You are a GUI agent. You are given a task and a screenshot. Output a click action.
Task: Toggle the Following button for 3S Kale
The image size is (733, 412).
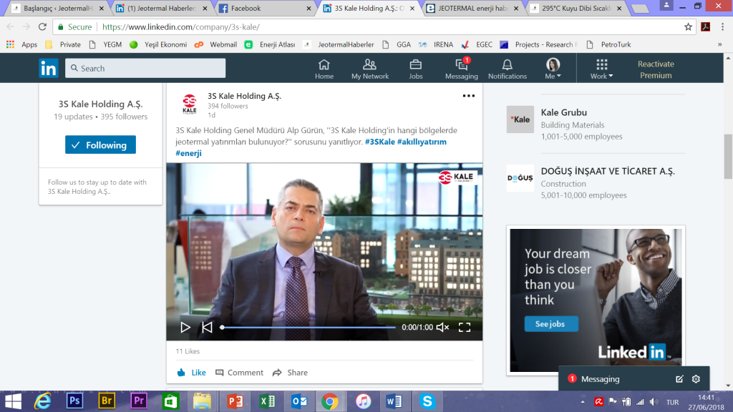pos(100,145)
